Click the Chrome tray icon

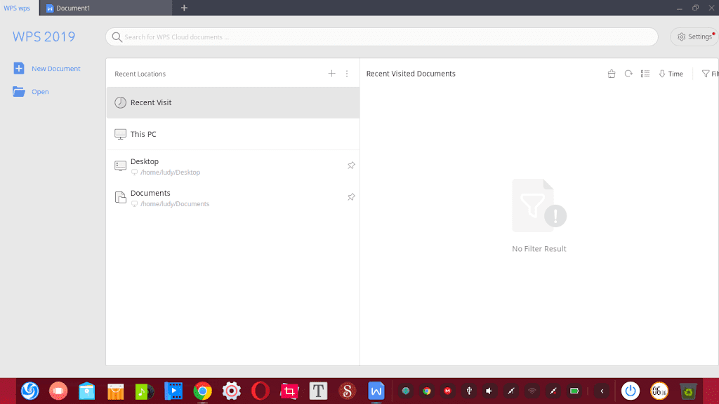click(x=426, y=391)
